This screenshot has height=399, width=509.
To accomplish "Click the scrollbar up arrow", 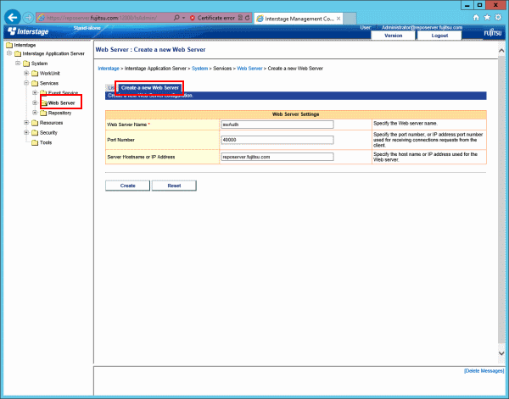I will point(501,51).
